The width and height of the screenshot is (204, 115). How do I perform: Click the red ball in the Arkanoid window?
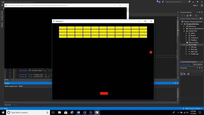click(x=151, y=52)
